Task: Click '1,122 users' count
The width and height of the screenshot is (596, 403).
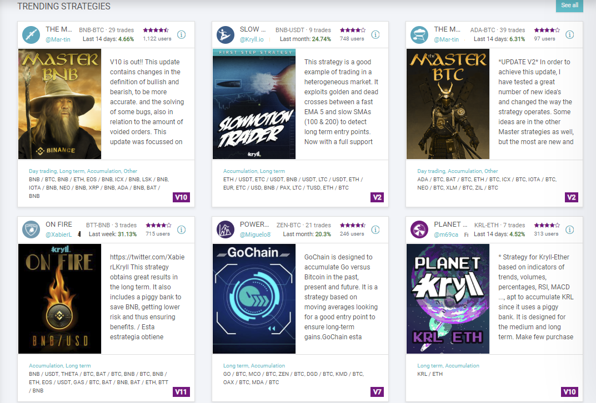Action: click(x=157, y=39)
